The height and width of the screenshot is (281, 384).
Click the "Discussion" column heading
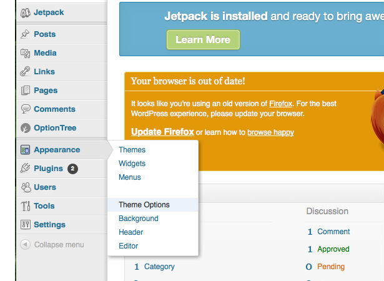(x=327, y=211)
